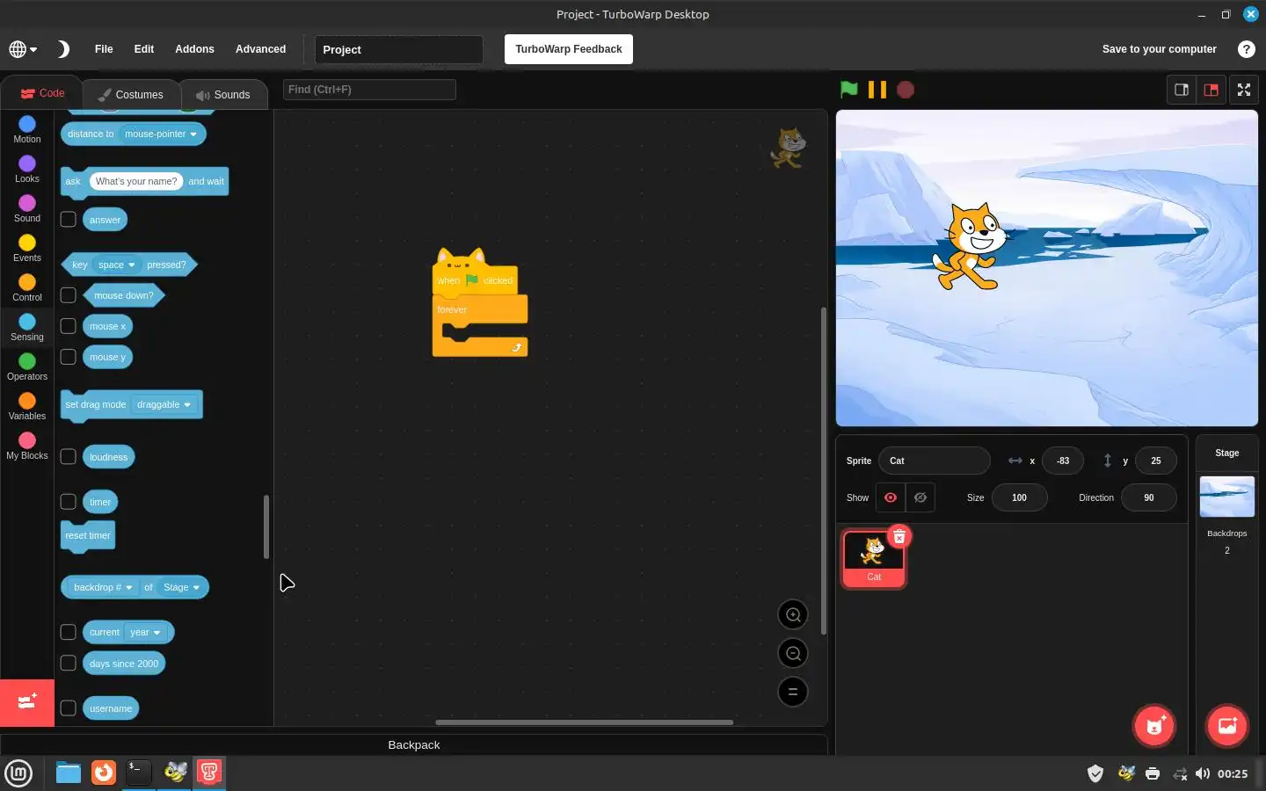
Task: Click the green flag to run project
Action: (848, 89)
